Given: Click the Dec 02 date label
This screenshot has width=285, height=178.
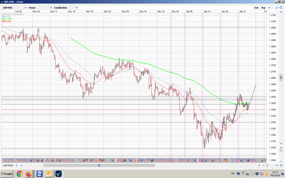Looking at the screenshot, I should [108, 11].
